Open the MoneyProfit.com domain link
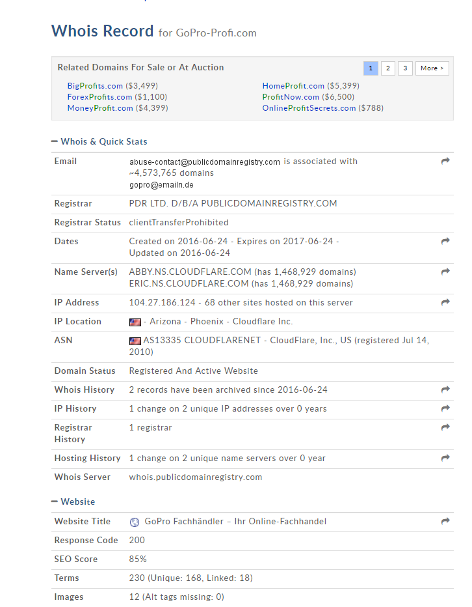The image size is (472, 607). tap(100, 108)
